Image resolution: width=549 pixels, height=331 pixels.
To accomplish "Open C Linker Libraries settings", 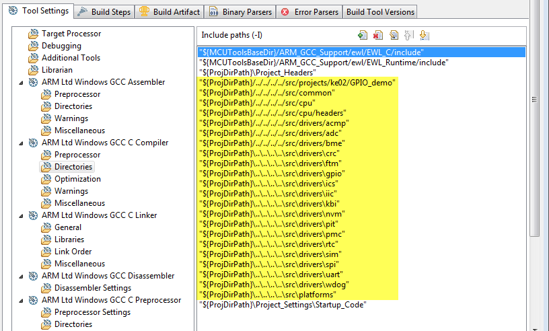I will [69, 240].
